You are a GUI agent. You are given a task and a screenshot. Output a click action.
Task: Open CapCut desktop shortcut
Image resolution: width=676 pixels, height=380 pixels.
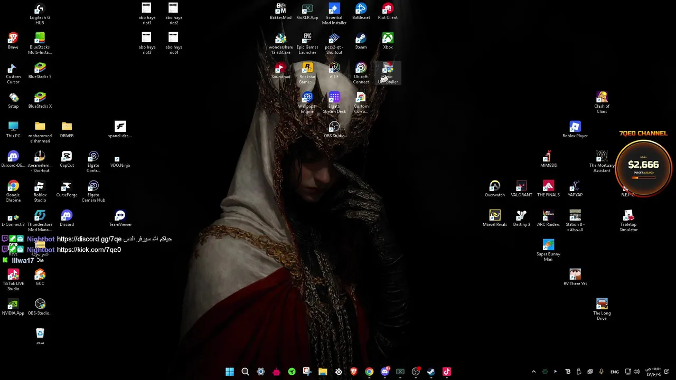(67, 159)
